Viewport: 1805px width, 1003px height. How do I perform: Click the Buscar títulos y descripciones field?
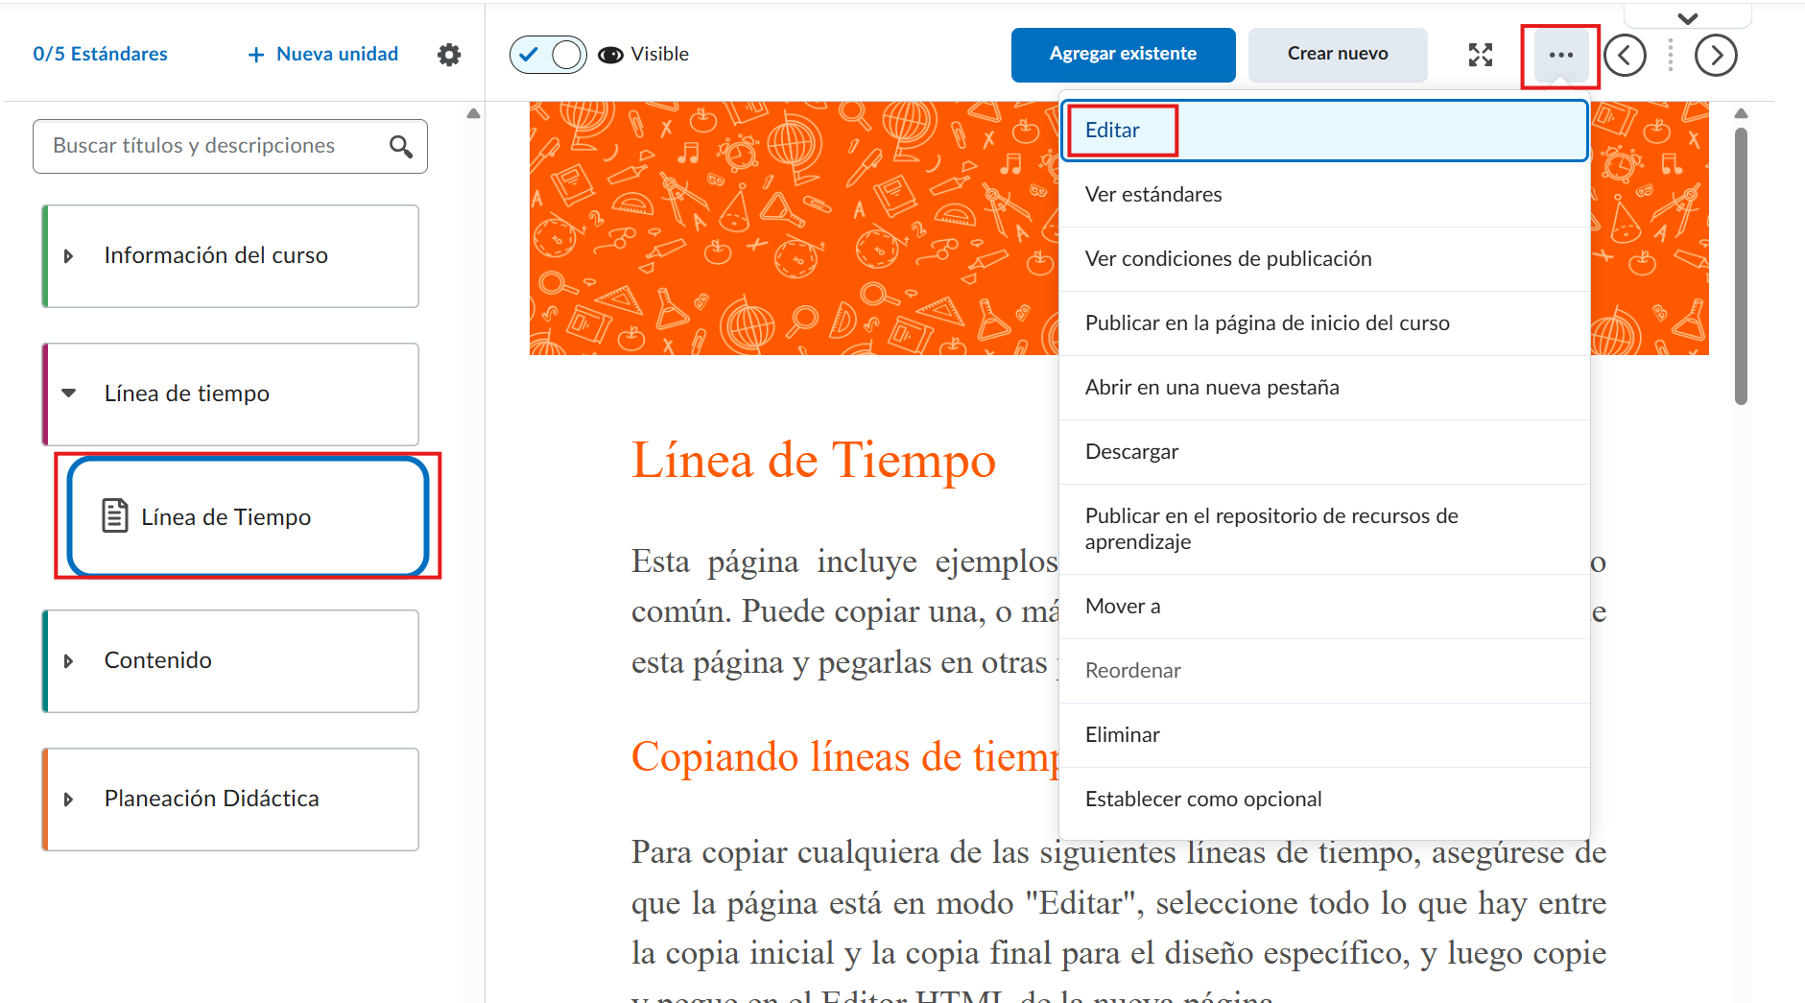click(x=211, y=146)
